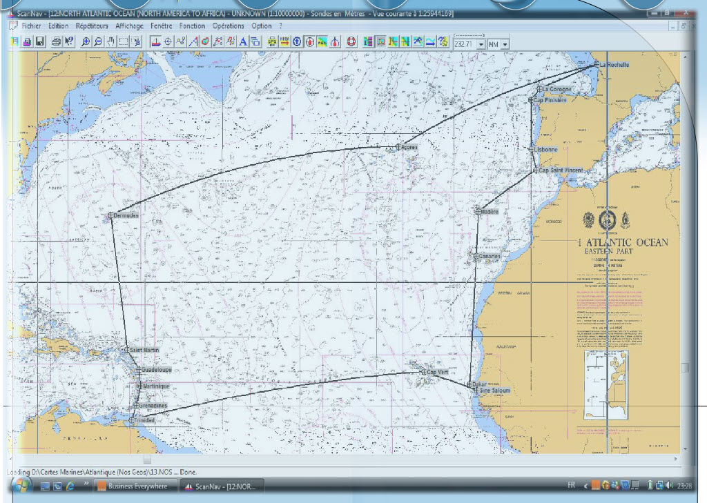Select the waypoint crosshair tool

168,41
